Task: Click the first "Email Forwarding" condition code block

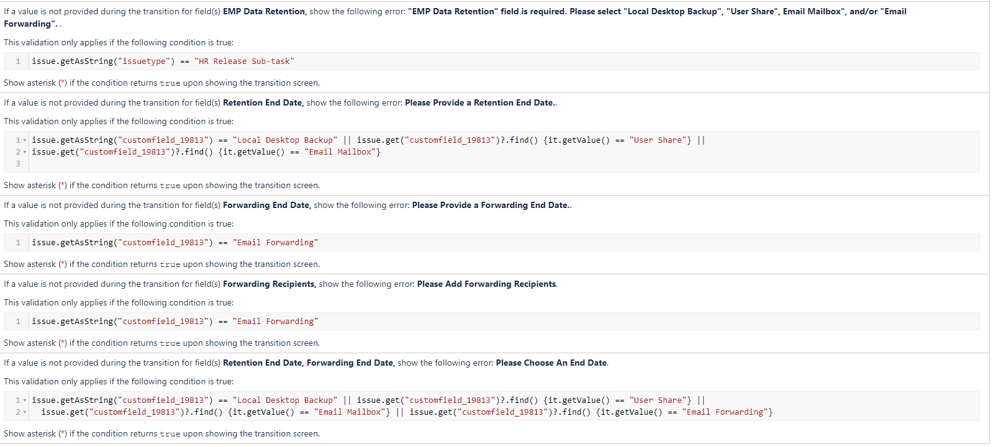Action: [491, 243]
